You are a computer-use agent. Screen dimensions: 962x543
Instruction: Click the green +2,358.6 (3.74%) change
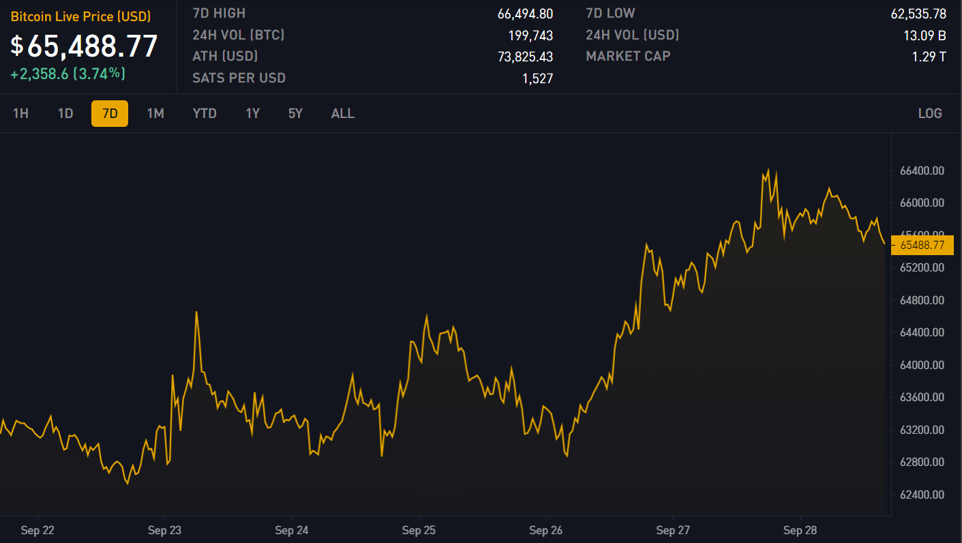tap(67, 74)
